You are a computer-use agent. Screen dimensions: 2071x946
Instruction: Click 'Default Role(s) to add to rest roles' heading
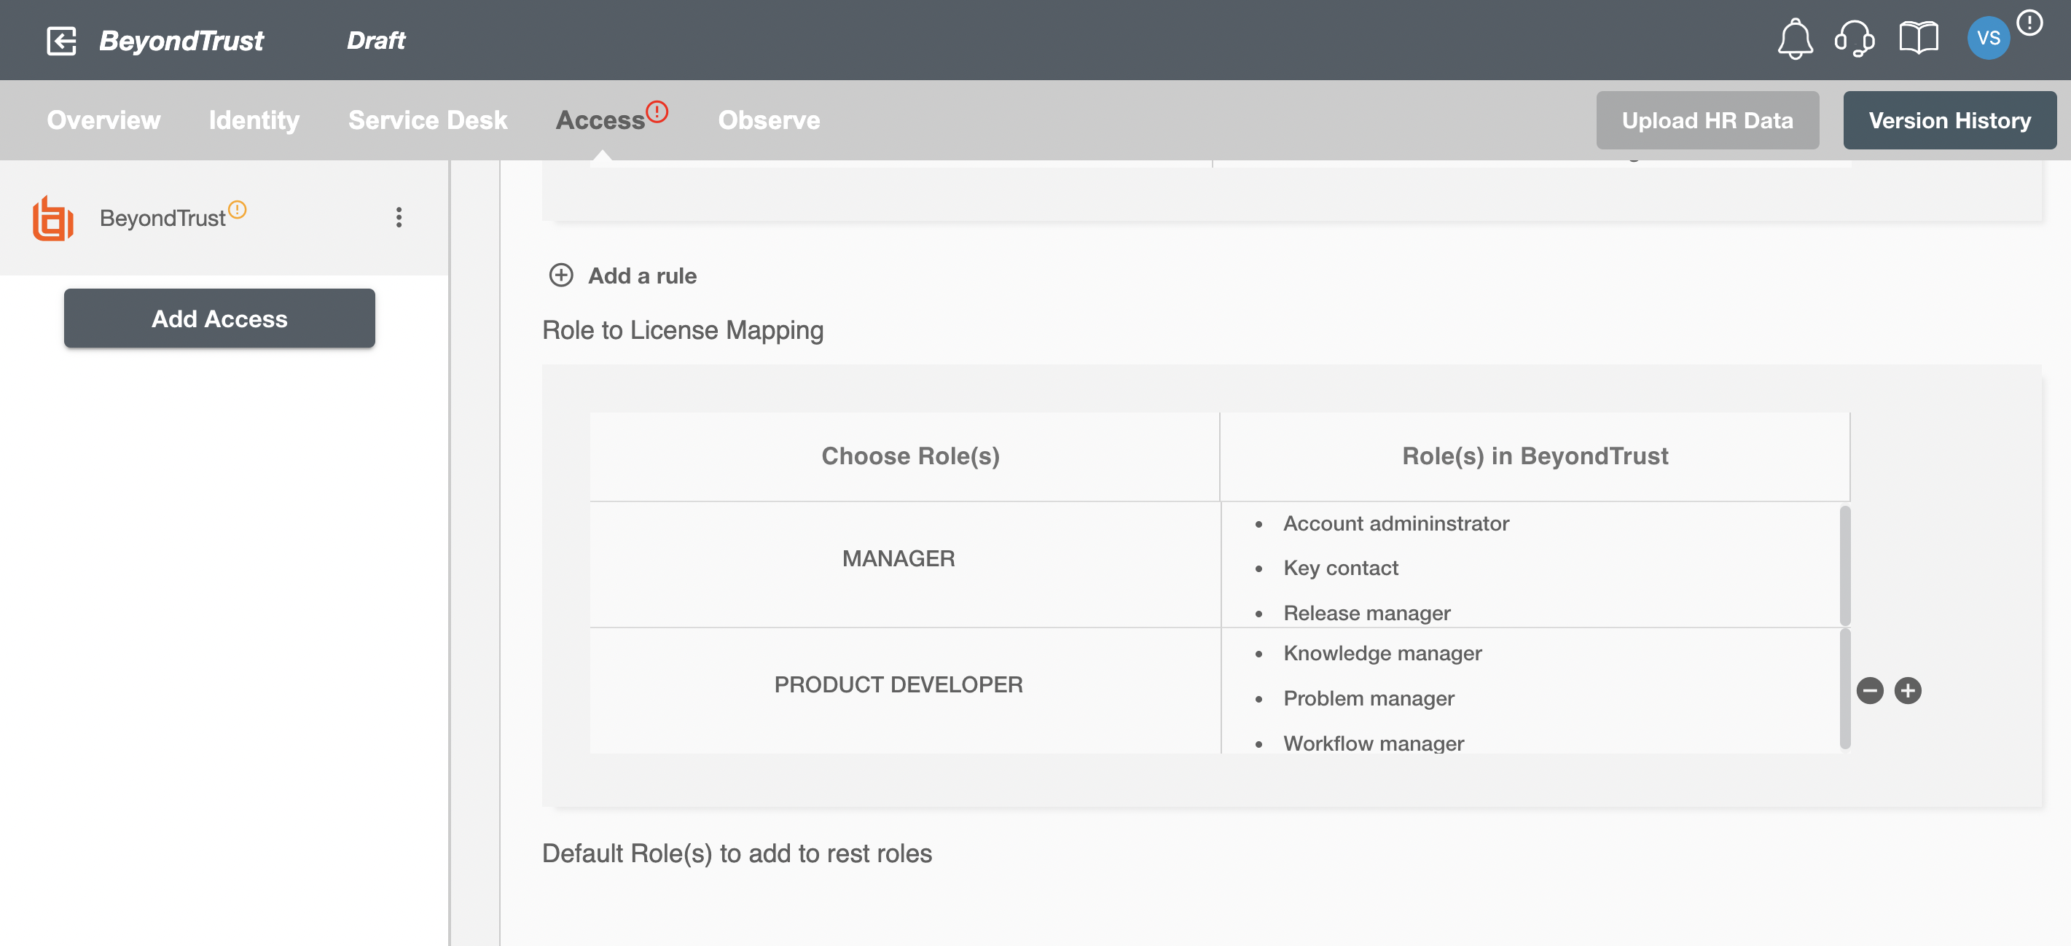tap(737, 853)
